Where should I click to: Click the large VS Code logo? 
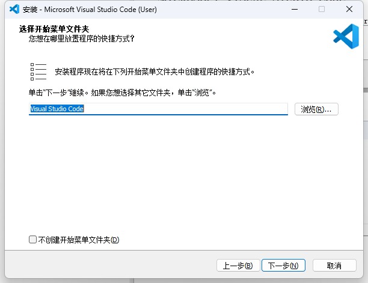pos(346,36)
